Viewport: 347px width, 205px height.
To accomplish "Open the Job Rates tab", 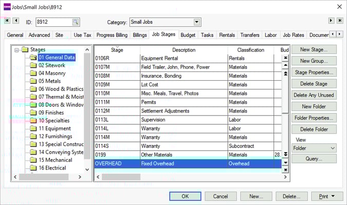I will tap(294, 35).
